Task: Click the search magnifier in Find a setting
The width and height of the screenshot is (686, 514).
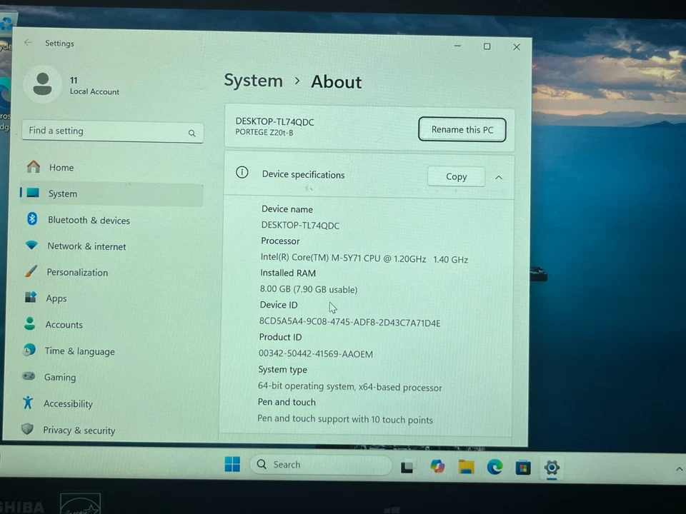Action: pos(192,133)
